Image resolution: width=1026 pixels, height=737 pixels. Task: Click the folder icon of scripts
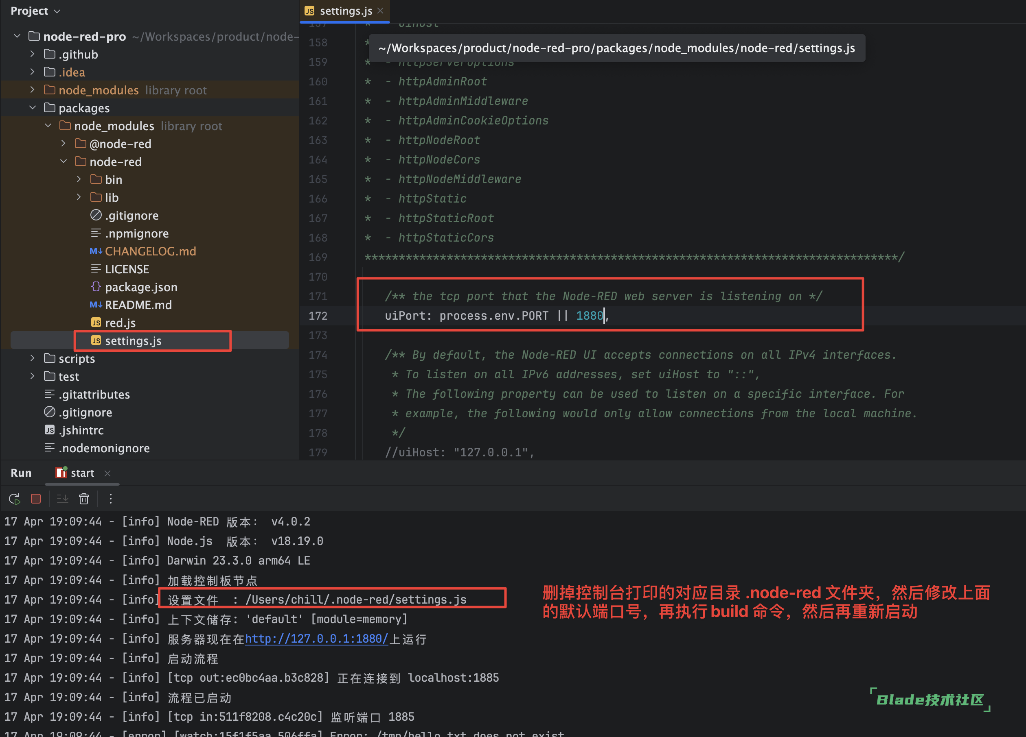[x=49, y=358]
